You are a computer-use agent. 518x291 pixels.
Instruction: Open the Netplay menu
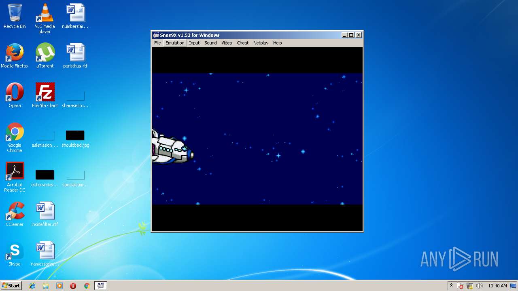tap(261, 43)
